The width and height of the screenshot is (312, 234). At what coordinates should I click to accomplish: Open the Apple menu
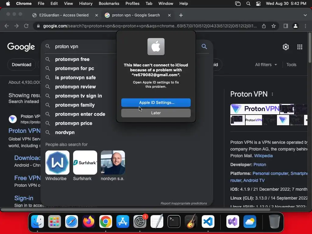(8, 4)
